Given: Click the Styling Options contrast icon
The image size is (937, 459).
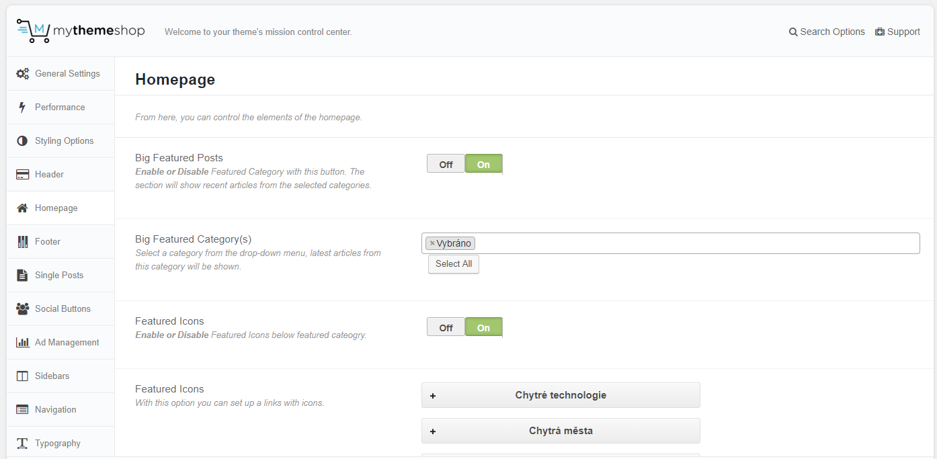Looking at the screenshot, I should (22, 141).
